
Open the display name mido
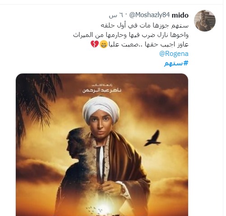(180, 15)
